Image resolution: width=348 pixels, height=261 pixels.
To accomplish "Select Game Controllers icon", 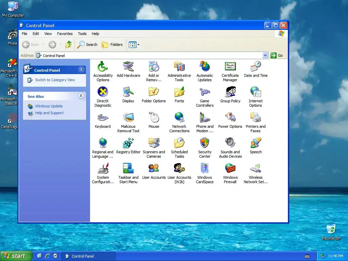I will (205, 92).
